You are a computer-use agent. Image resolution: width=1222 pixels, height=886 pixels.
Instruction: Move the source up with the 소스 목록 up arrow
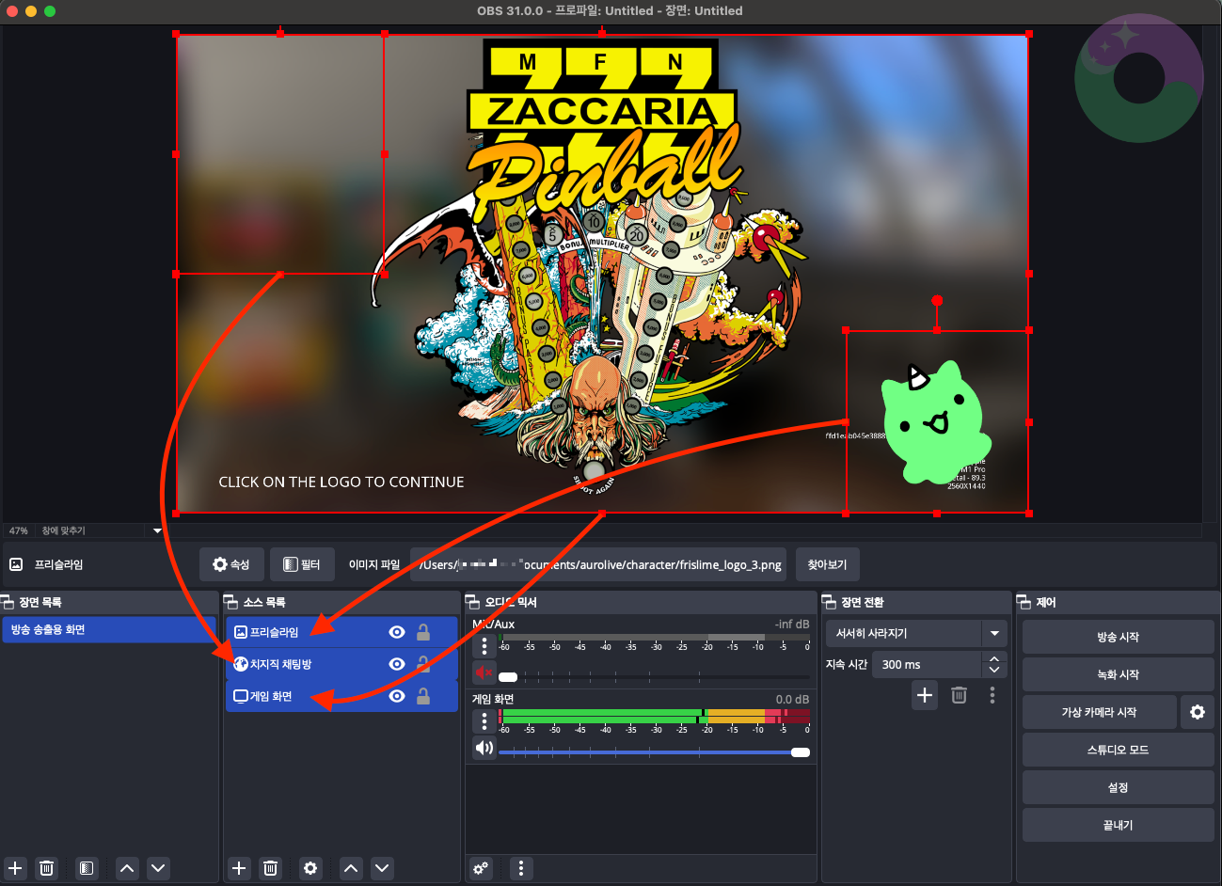coord(351,868)
